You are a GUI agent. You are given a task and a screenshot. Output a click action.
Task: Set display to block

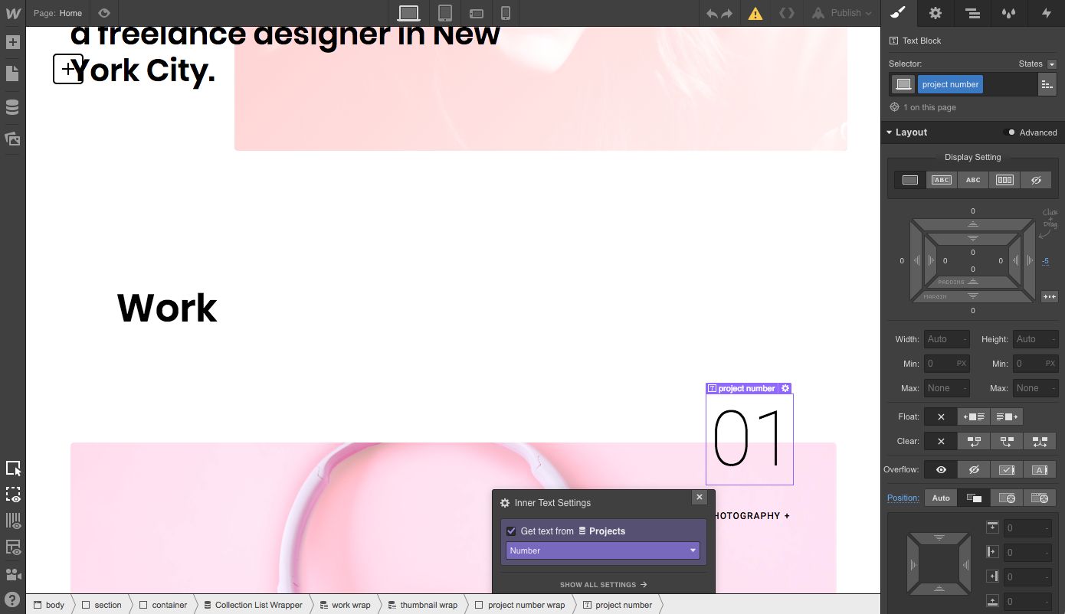pos(910,180)
